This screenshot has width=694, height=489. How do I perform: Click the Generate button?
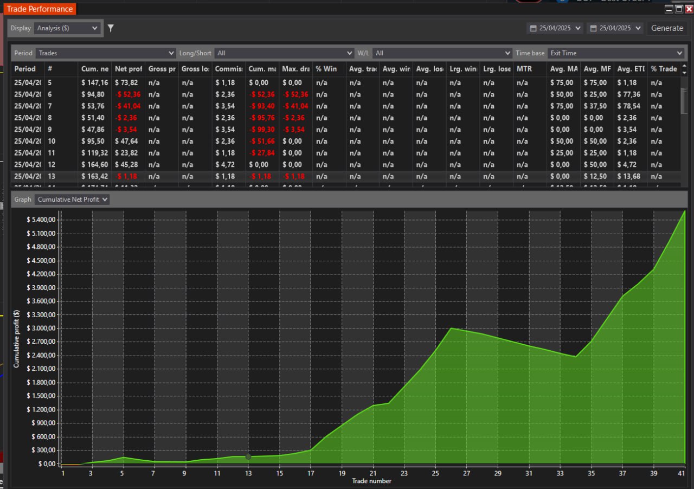pyautogui.click(x=667, y=28)
